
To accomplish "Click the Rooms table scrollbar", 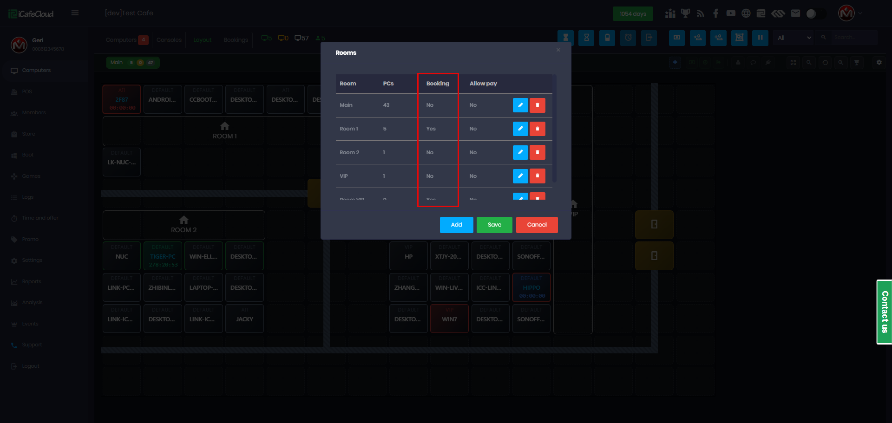I will click(x=554, y=129).
